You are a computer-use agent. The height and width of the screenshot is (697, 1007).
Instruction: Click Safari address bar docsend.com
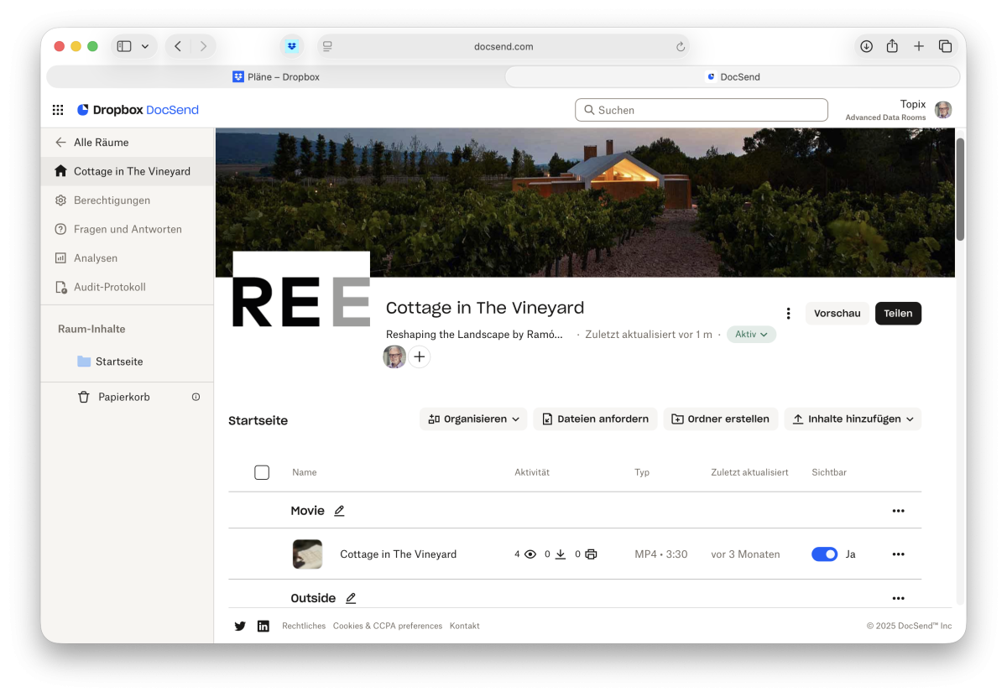503,46
